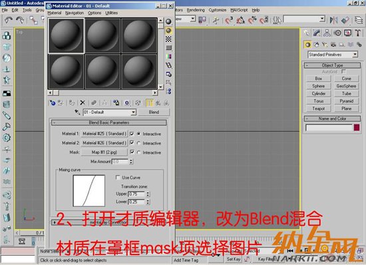Viewport: 366px width, 265px height.
Task: Adjust Mix Amount spinner arrows
Action: (x=131, y=162)
